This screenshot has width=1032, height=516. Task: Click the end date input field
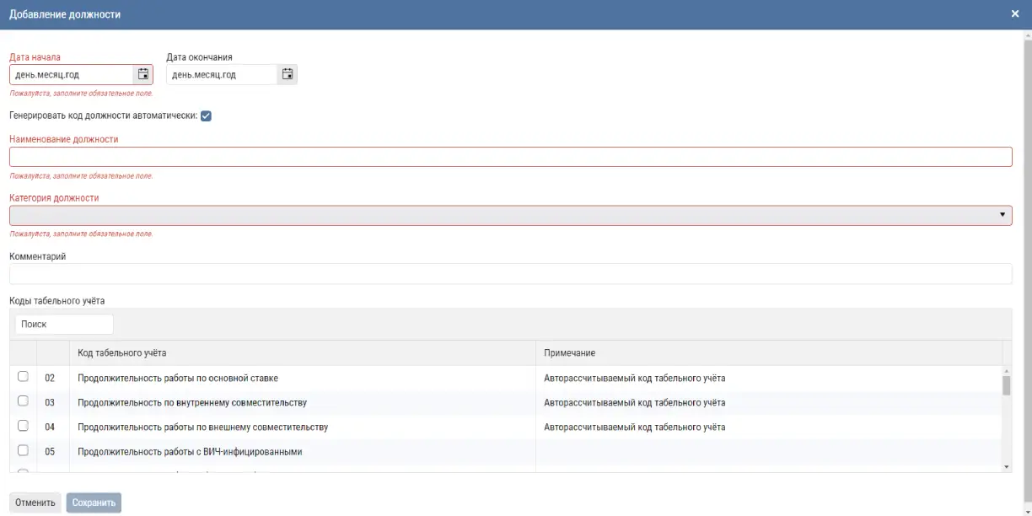[x=221, y=75]
